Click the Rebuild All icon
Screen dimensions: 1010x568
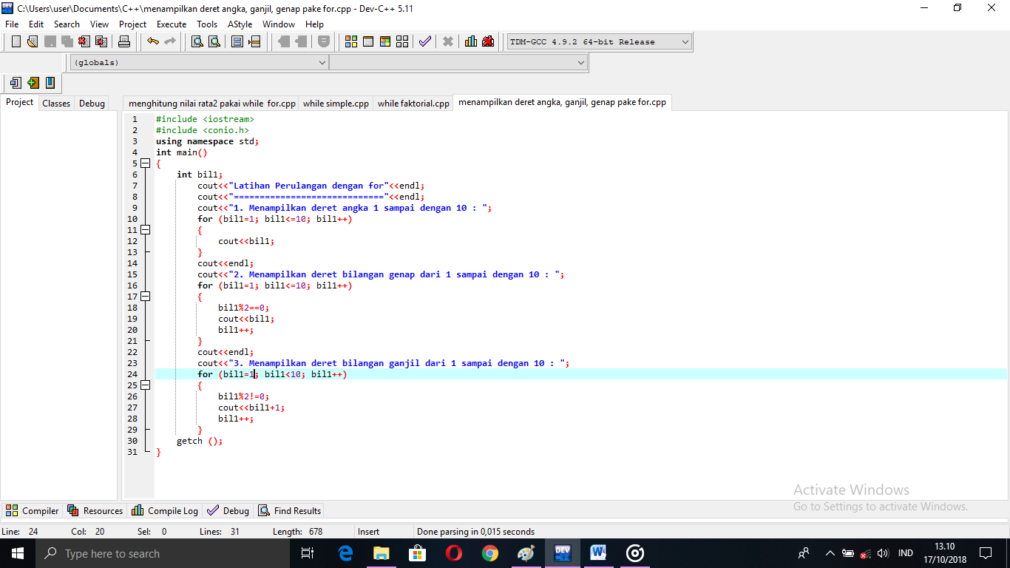coord(401,41)
